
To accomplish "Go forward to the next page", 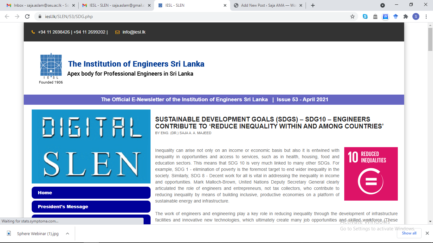I will click(x=17, y=16).
